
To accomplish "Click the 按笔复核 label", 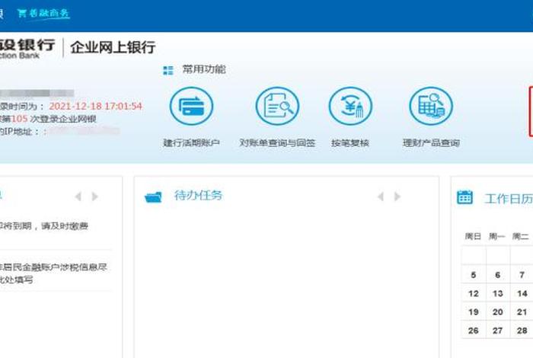I will click(350, 142).
